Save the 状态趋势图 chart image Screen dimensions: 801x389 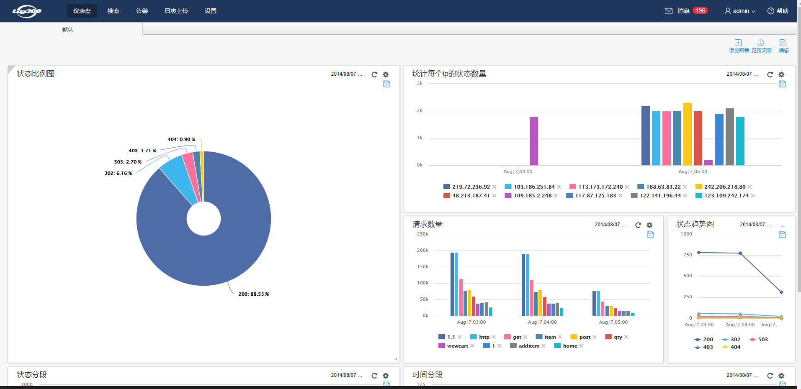coord(782,235)
